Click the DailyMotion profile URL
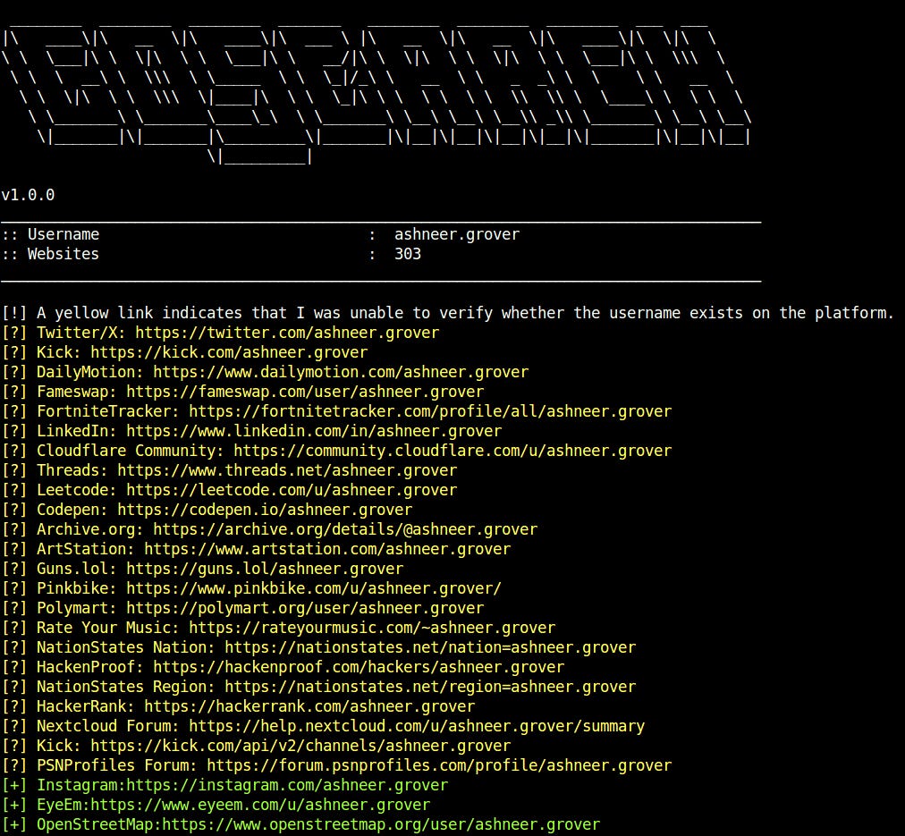The image size is (905, 836). (341, 372)
